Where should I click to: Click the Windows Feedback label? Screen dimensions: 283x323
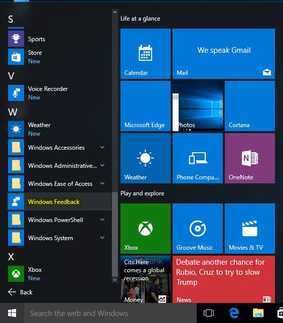tap(54, 201)
